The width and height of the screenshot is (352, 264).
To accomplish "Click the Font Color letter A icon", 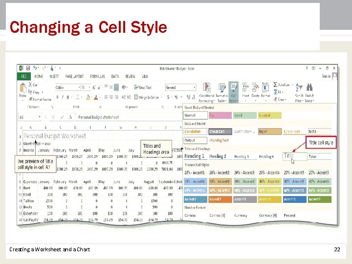I will (x=96, y=97).
